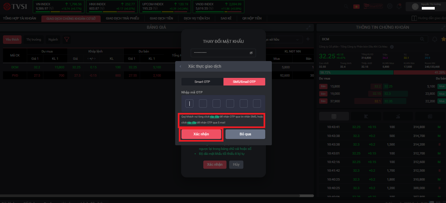Click the first OTP digit input box
Screen dimensions: 446x203
(x=189, y=104)
